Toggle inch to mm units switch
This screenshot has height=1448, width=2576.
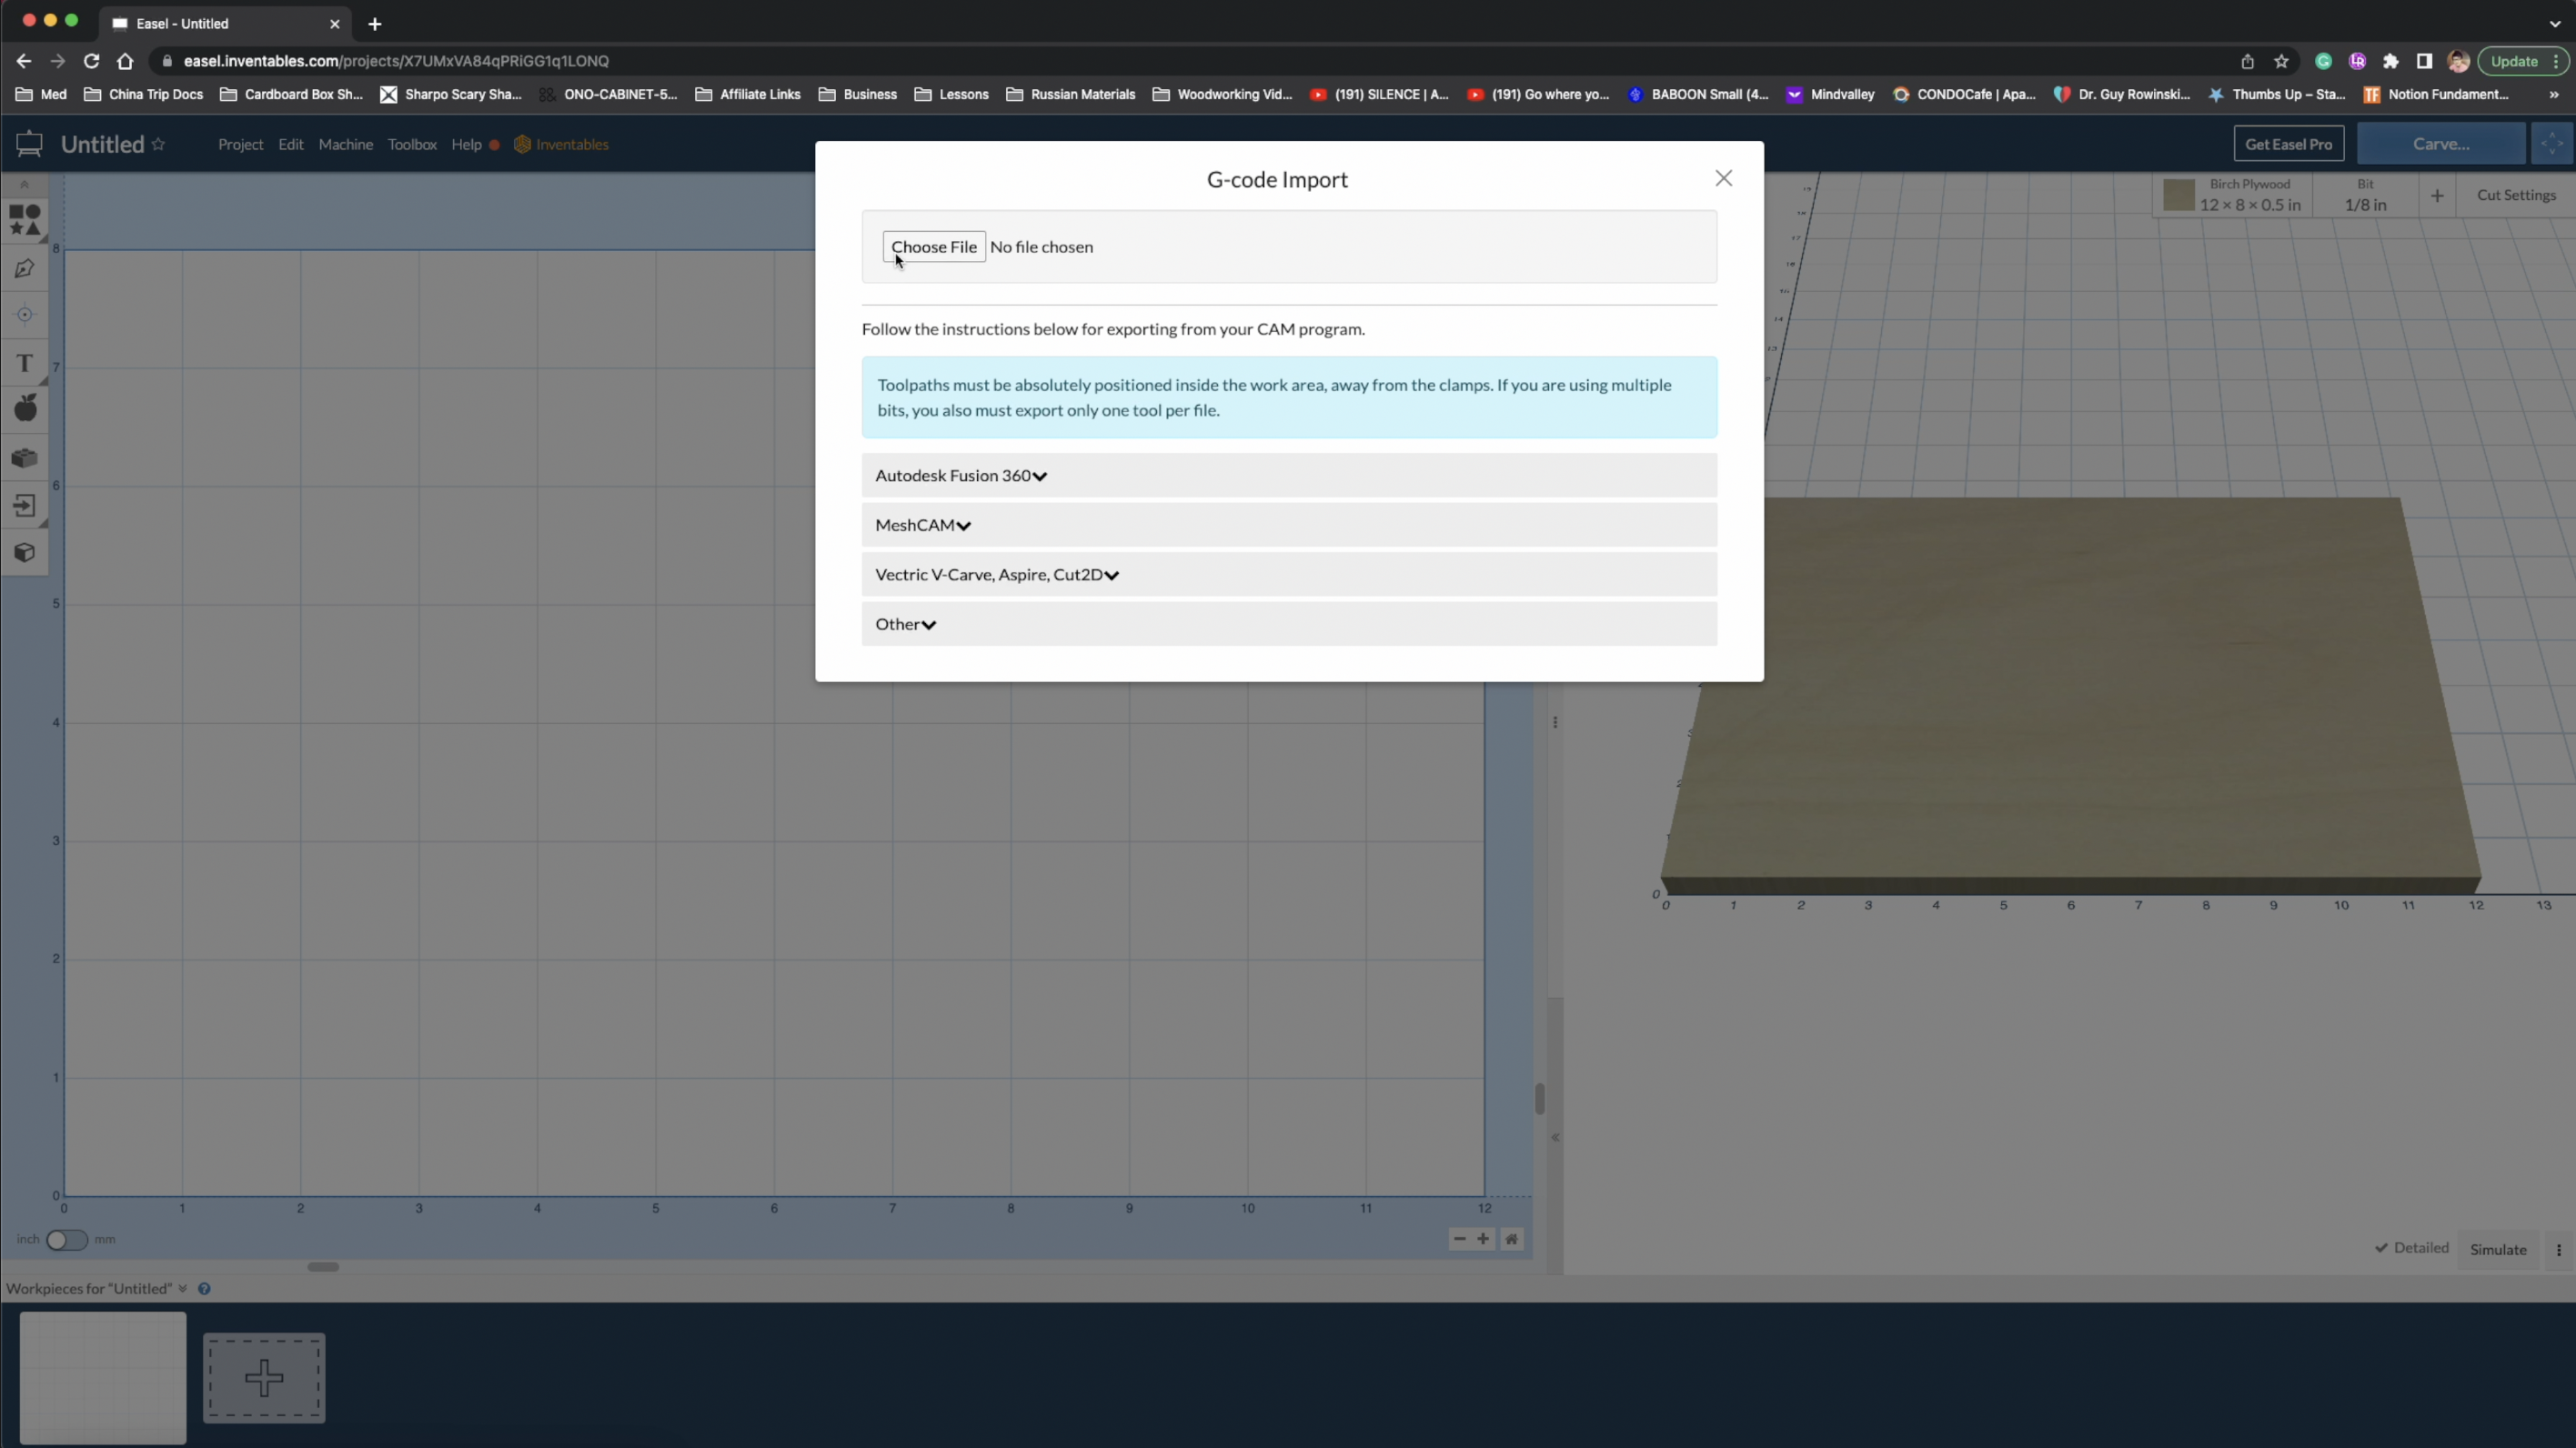coord(66,1239)
